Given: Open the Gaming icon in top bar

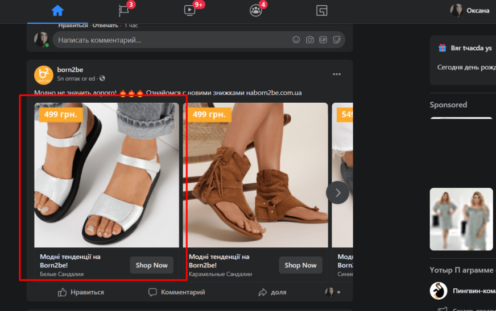Looking at the screenshot, I should pyautogui.click(x=322, y=11).
